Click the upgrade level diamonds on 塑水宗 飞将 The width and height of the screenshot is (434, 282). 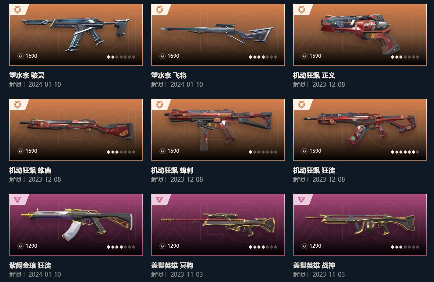click(263, 57)
